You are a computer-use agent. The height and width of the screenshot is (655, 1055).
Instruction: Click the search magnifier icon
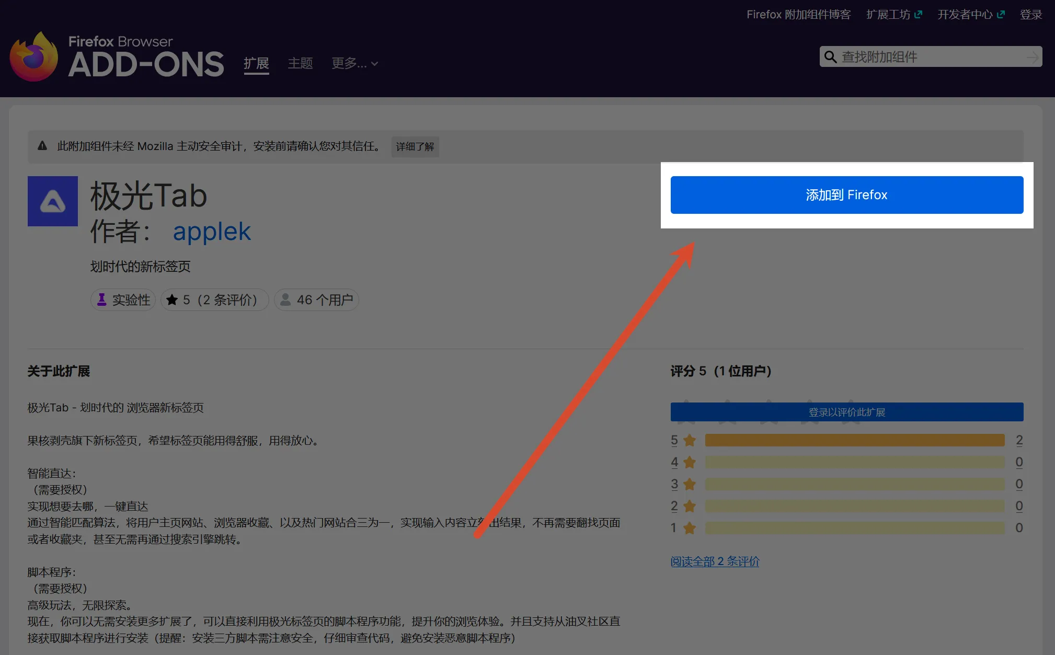click(x=830, y=57)
